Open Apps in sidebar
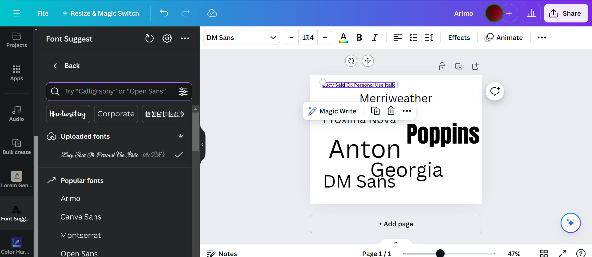This screenshot has width=592, height=257. point(17,73)
